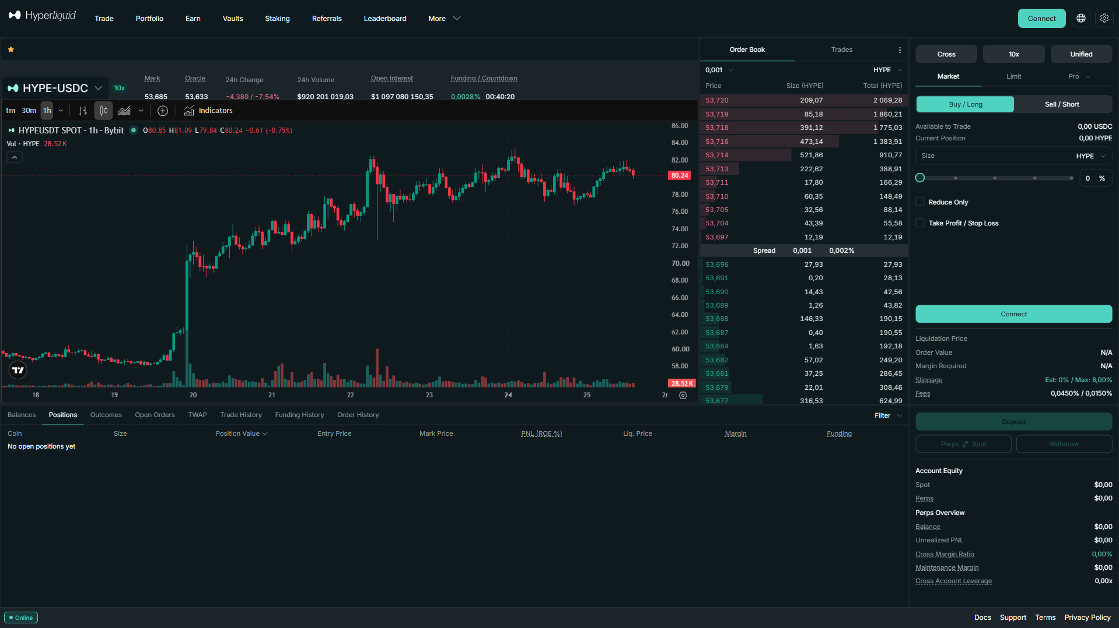
Task: Open the Cross margin mode selector
Action: [x=946, y=54]
